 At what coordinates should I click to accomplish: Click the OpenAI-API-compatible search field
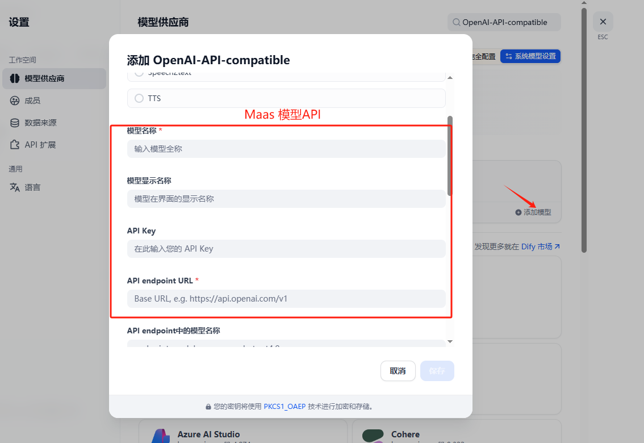(x=504, y=22)
